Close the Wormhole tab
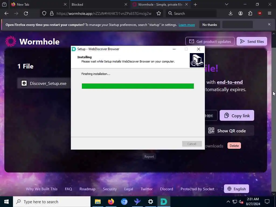 (x=187, y=5)
